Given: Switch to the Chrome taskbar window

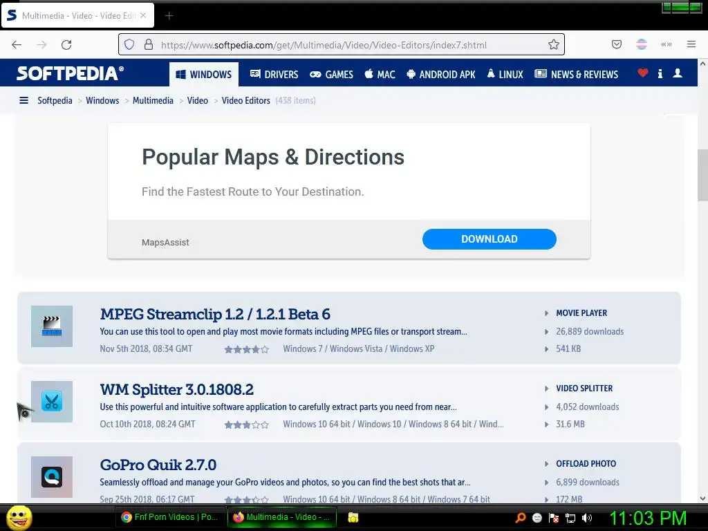Looking at the screenshot, I should tap(170, 517).
